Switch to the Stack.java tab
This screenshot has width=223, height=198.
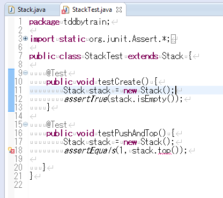tap(32, 10)
